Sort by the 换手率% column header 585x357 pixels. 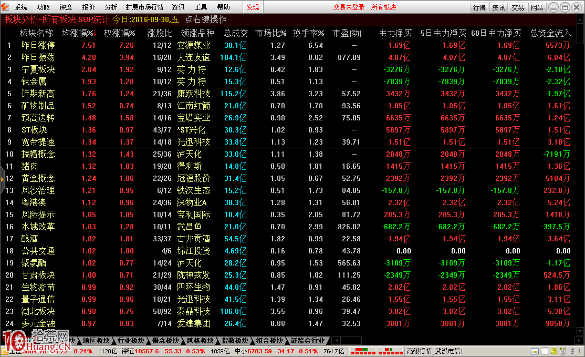click(309, 33)
